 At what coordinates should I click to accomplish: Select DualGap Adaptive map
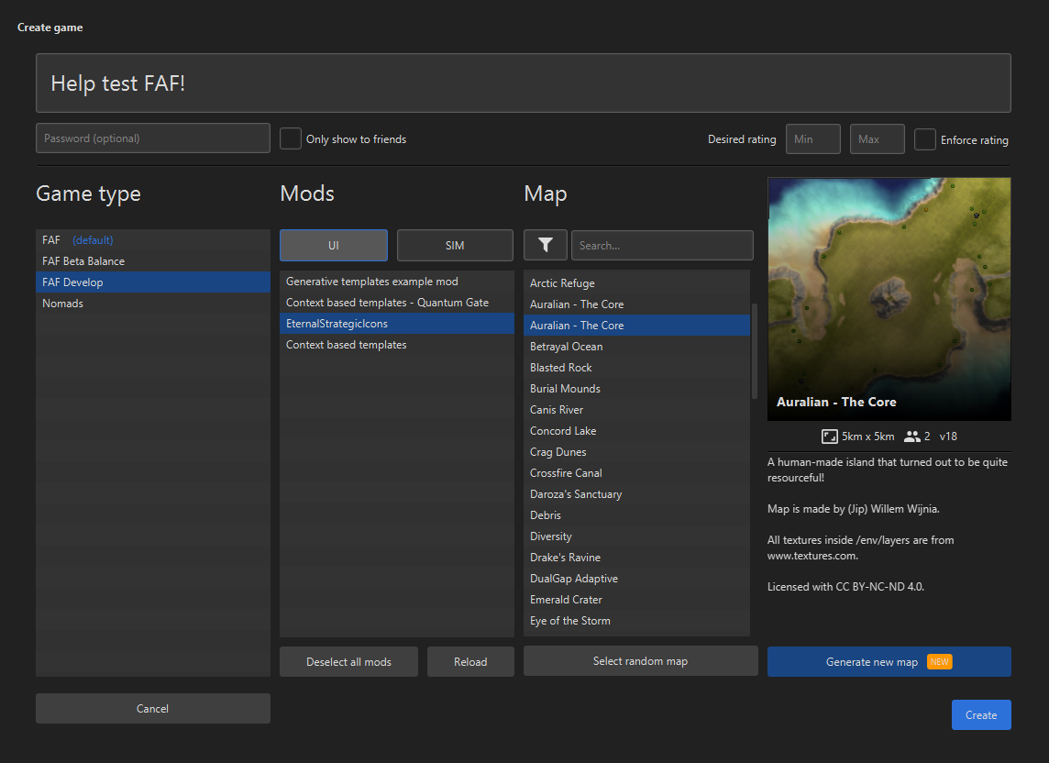tap(637, 579)
